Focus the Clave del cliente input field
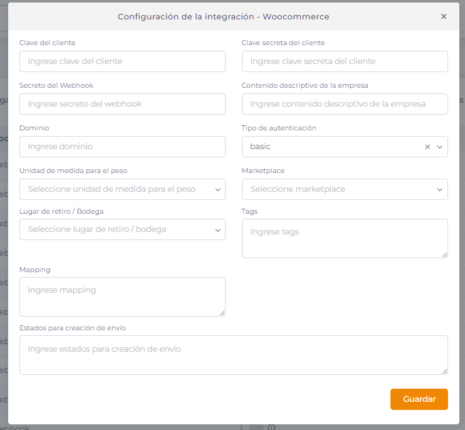465x430 pixels. [x=122, y=61]
